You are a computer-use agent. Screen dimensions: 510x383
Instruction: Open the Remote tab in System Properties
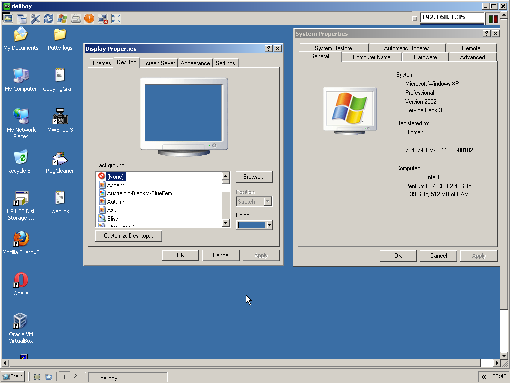[x=471, y=48]
